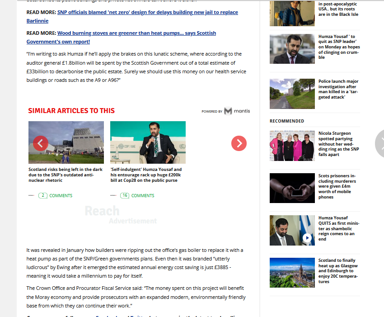
Task: Open the post-apocalyptic USA article thumbnail
Action: click(292, 13)
